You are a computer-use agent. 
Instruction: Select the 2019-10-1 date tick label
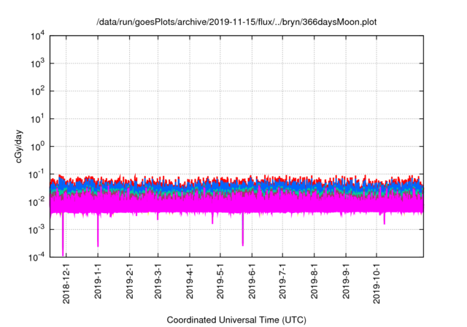pos(376,284)
